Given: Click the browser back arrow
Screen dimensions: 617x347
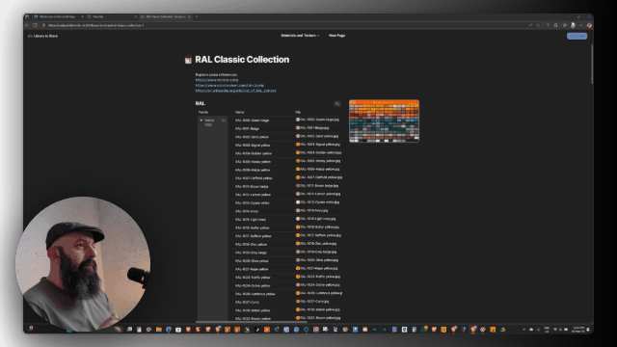Looking at the screenshot, I should click(x=27, y=25).
